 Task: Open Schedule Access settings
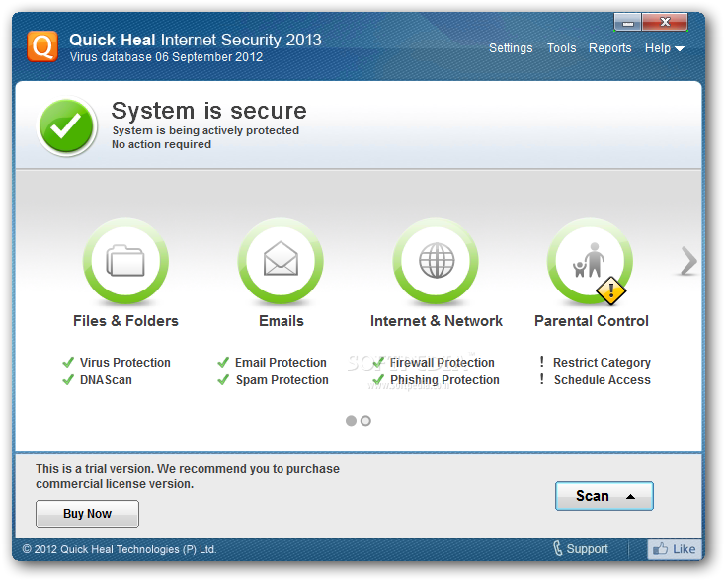[603, 380]
